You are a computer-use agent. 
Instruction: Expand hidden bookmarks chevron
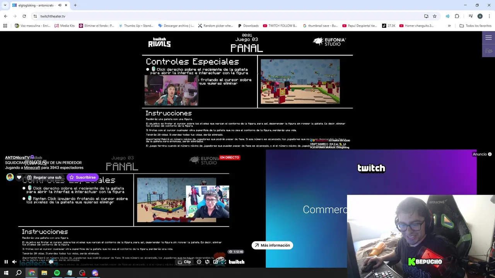point(449,26)
